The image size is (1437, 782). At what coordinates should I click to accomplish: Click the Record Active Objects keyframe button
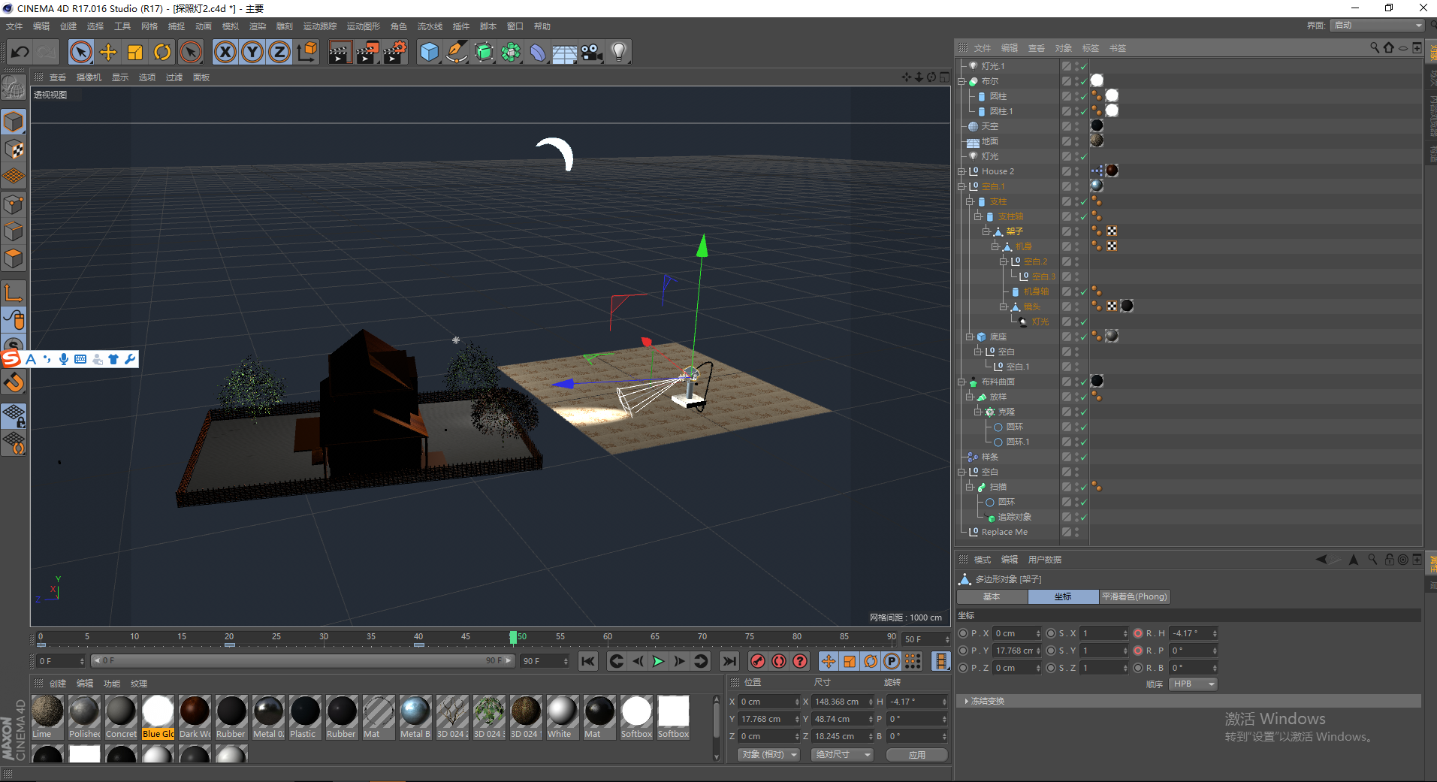[x=758, y=661]
